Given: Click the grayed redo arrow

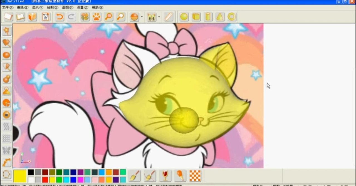Looking at the screenshot, I should tap(71, 17).
